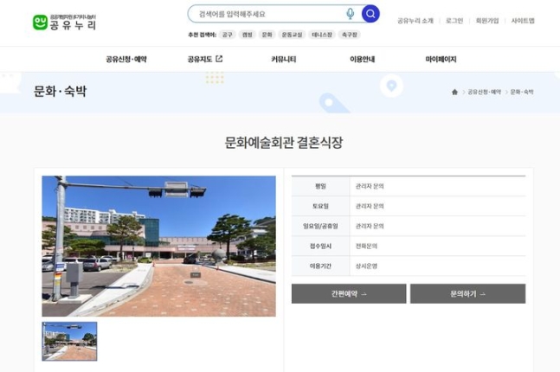This screenshot has height=372, width=560.
Task: Select recommended keyword 문화
Action: click(x=267, y=35)
